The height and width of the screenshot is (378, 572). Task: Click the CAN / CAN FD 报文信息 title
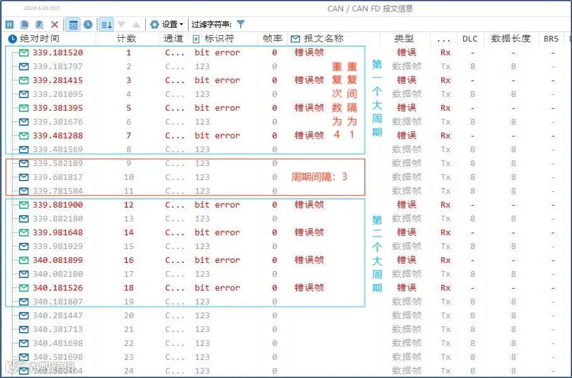(x=370, y=8)
